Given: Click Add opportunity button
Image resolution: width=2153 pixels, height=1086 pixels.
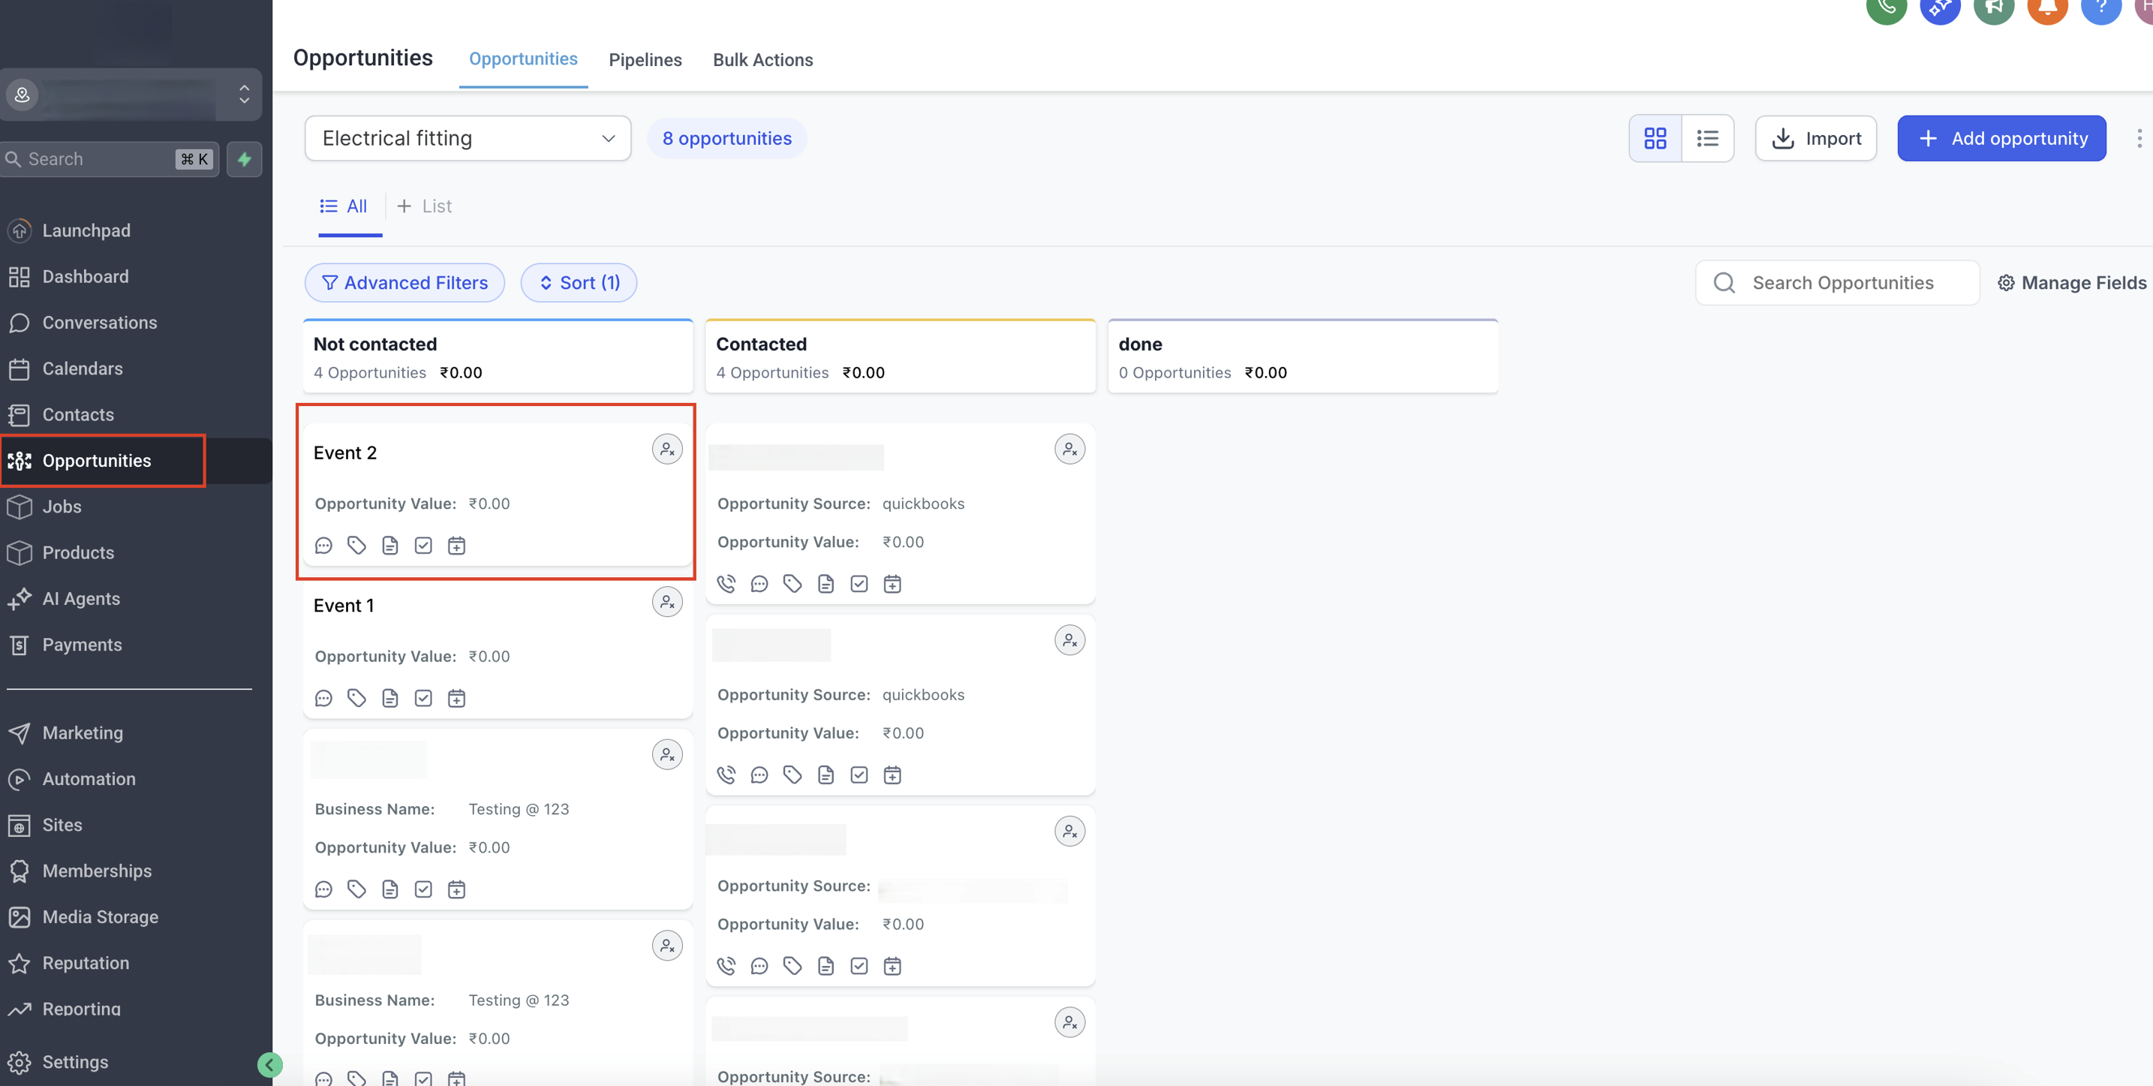Looking at the screenshot, I should 2001,138.
